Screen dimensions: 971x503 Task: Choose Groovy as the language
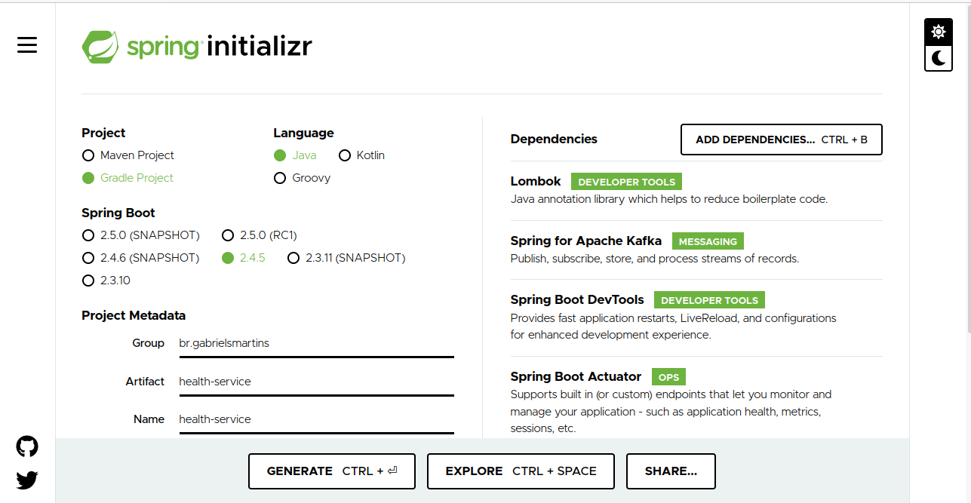pyautogui.click(x=302, y=178)
